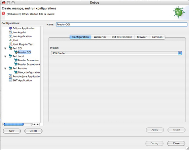The height and width of the screenshot is (150, 189).
Task: Click the Revert button
Action: pos(176,130)
